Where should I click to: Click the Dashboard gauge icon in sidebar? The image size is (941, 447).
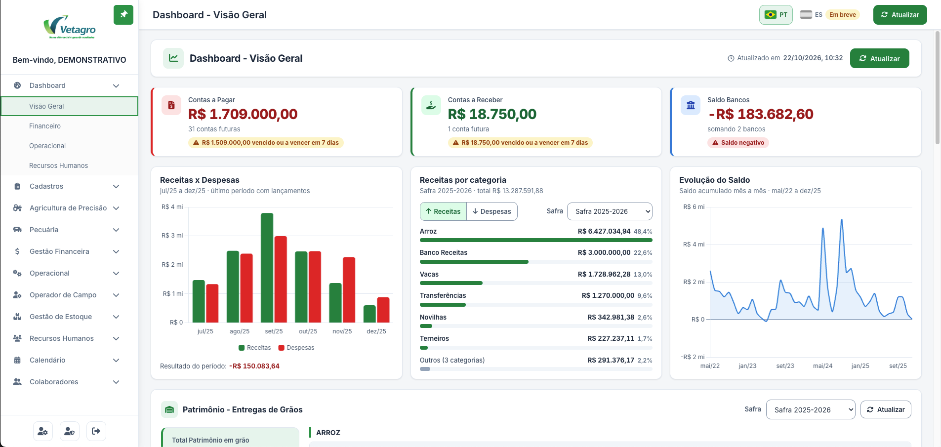click(17, 85)
